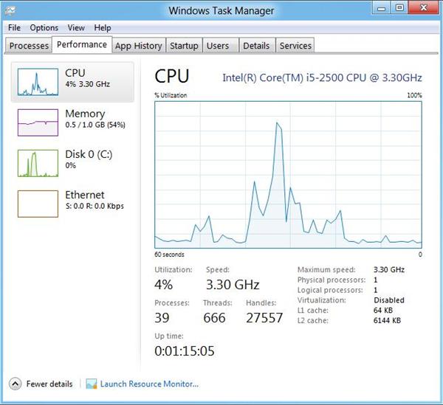The image size is (443, 405).
Task: Click the Maximum speed 3.30 GHz value
Action: pyautogui.click(x=389, y=270)
